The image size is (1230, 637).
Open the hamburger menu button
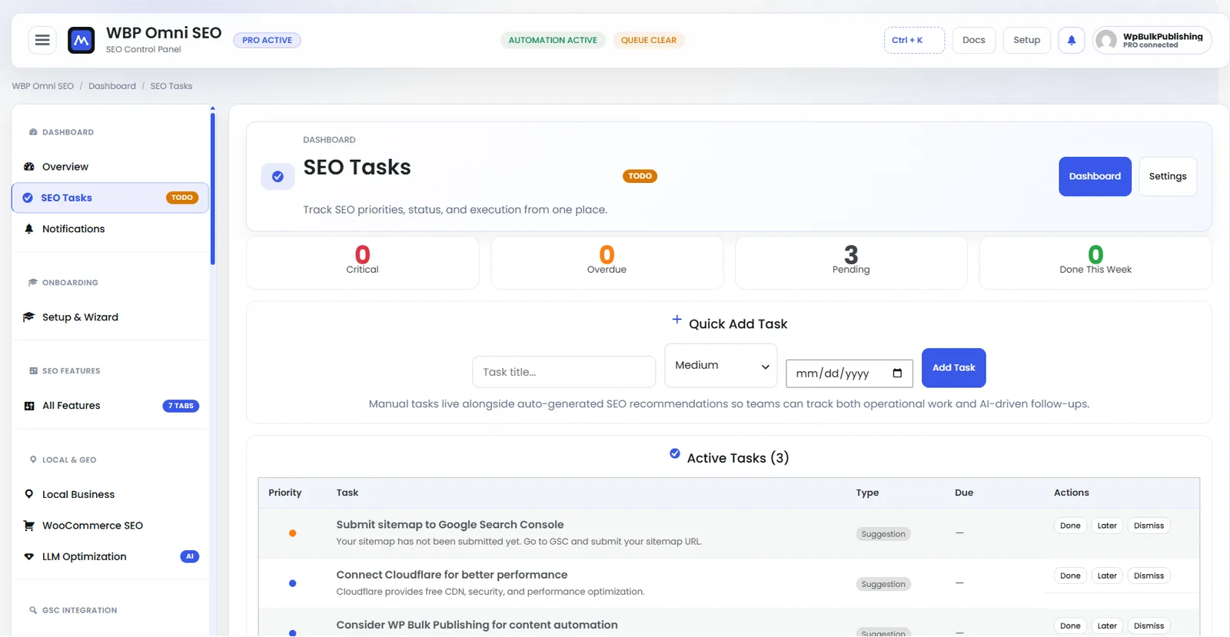42,40
